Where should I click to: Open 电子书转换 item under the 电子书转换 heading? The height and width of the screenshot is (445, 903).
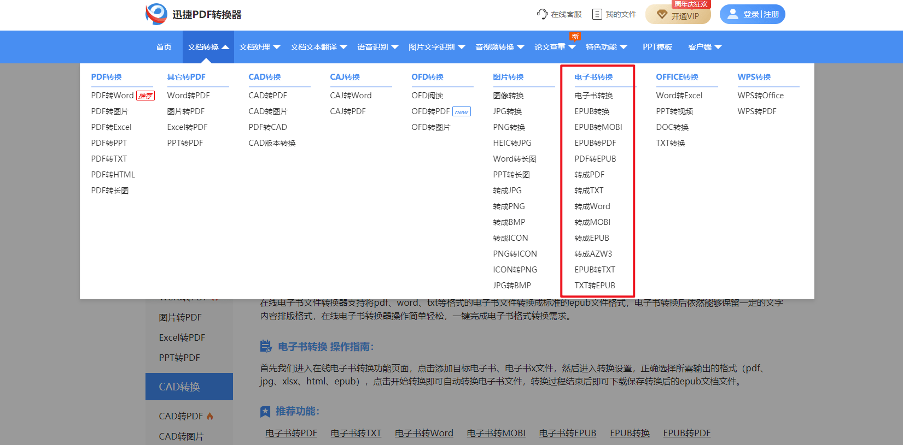(x=594, y=96)
